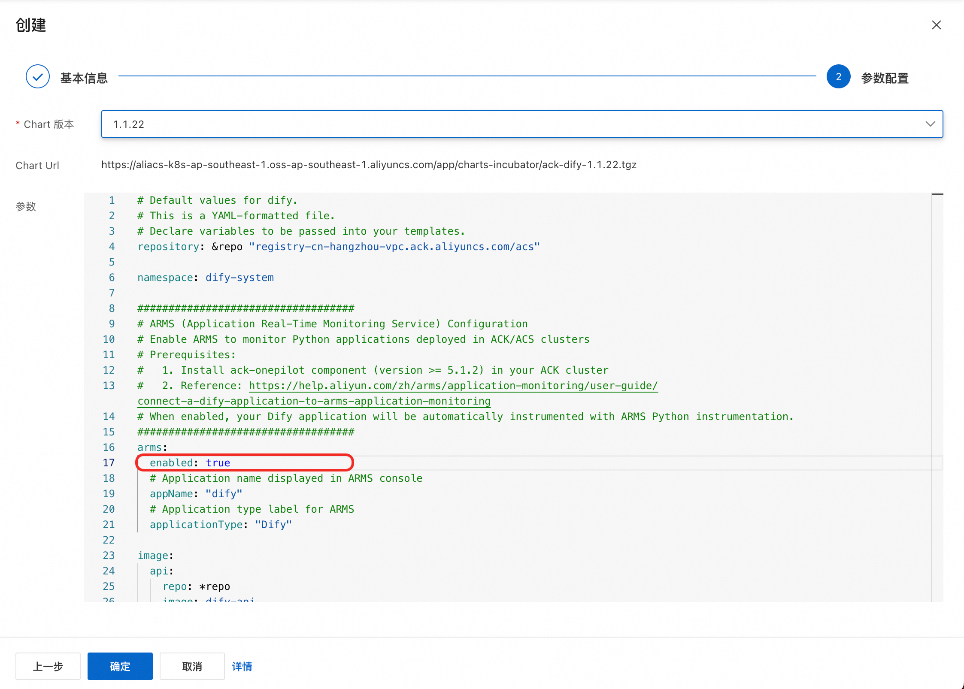Open the help.aliyun.com ARMS guide link
The width and height of the screenshot is (964, 689).
(453, 386)
